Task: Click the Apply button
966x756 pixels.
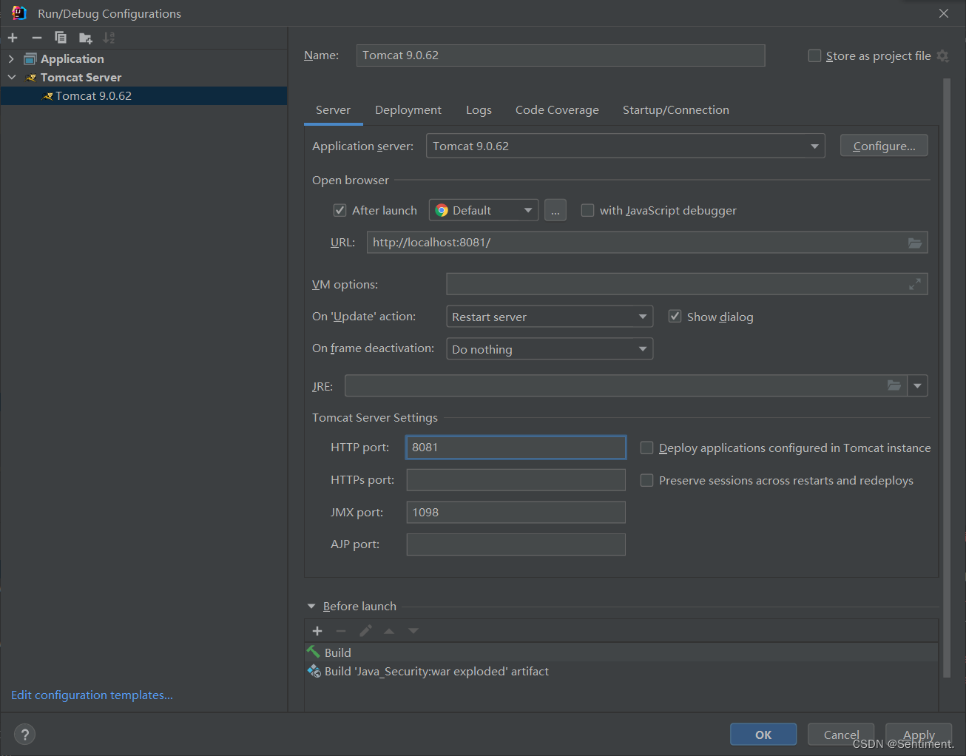Action: [x=919, y=735]
